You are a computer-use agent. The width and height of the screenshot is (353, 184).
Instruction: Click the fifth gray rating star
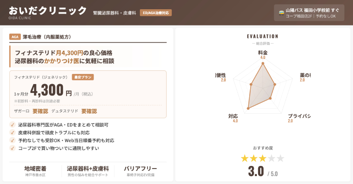coord(280,158)
